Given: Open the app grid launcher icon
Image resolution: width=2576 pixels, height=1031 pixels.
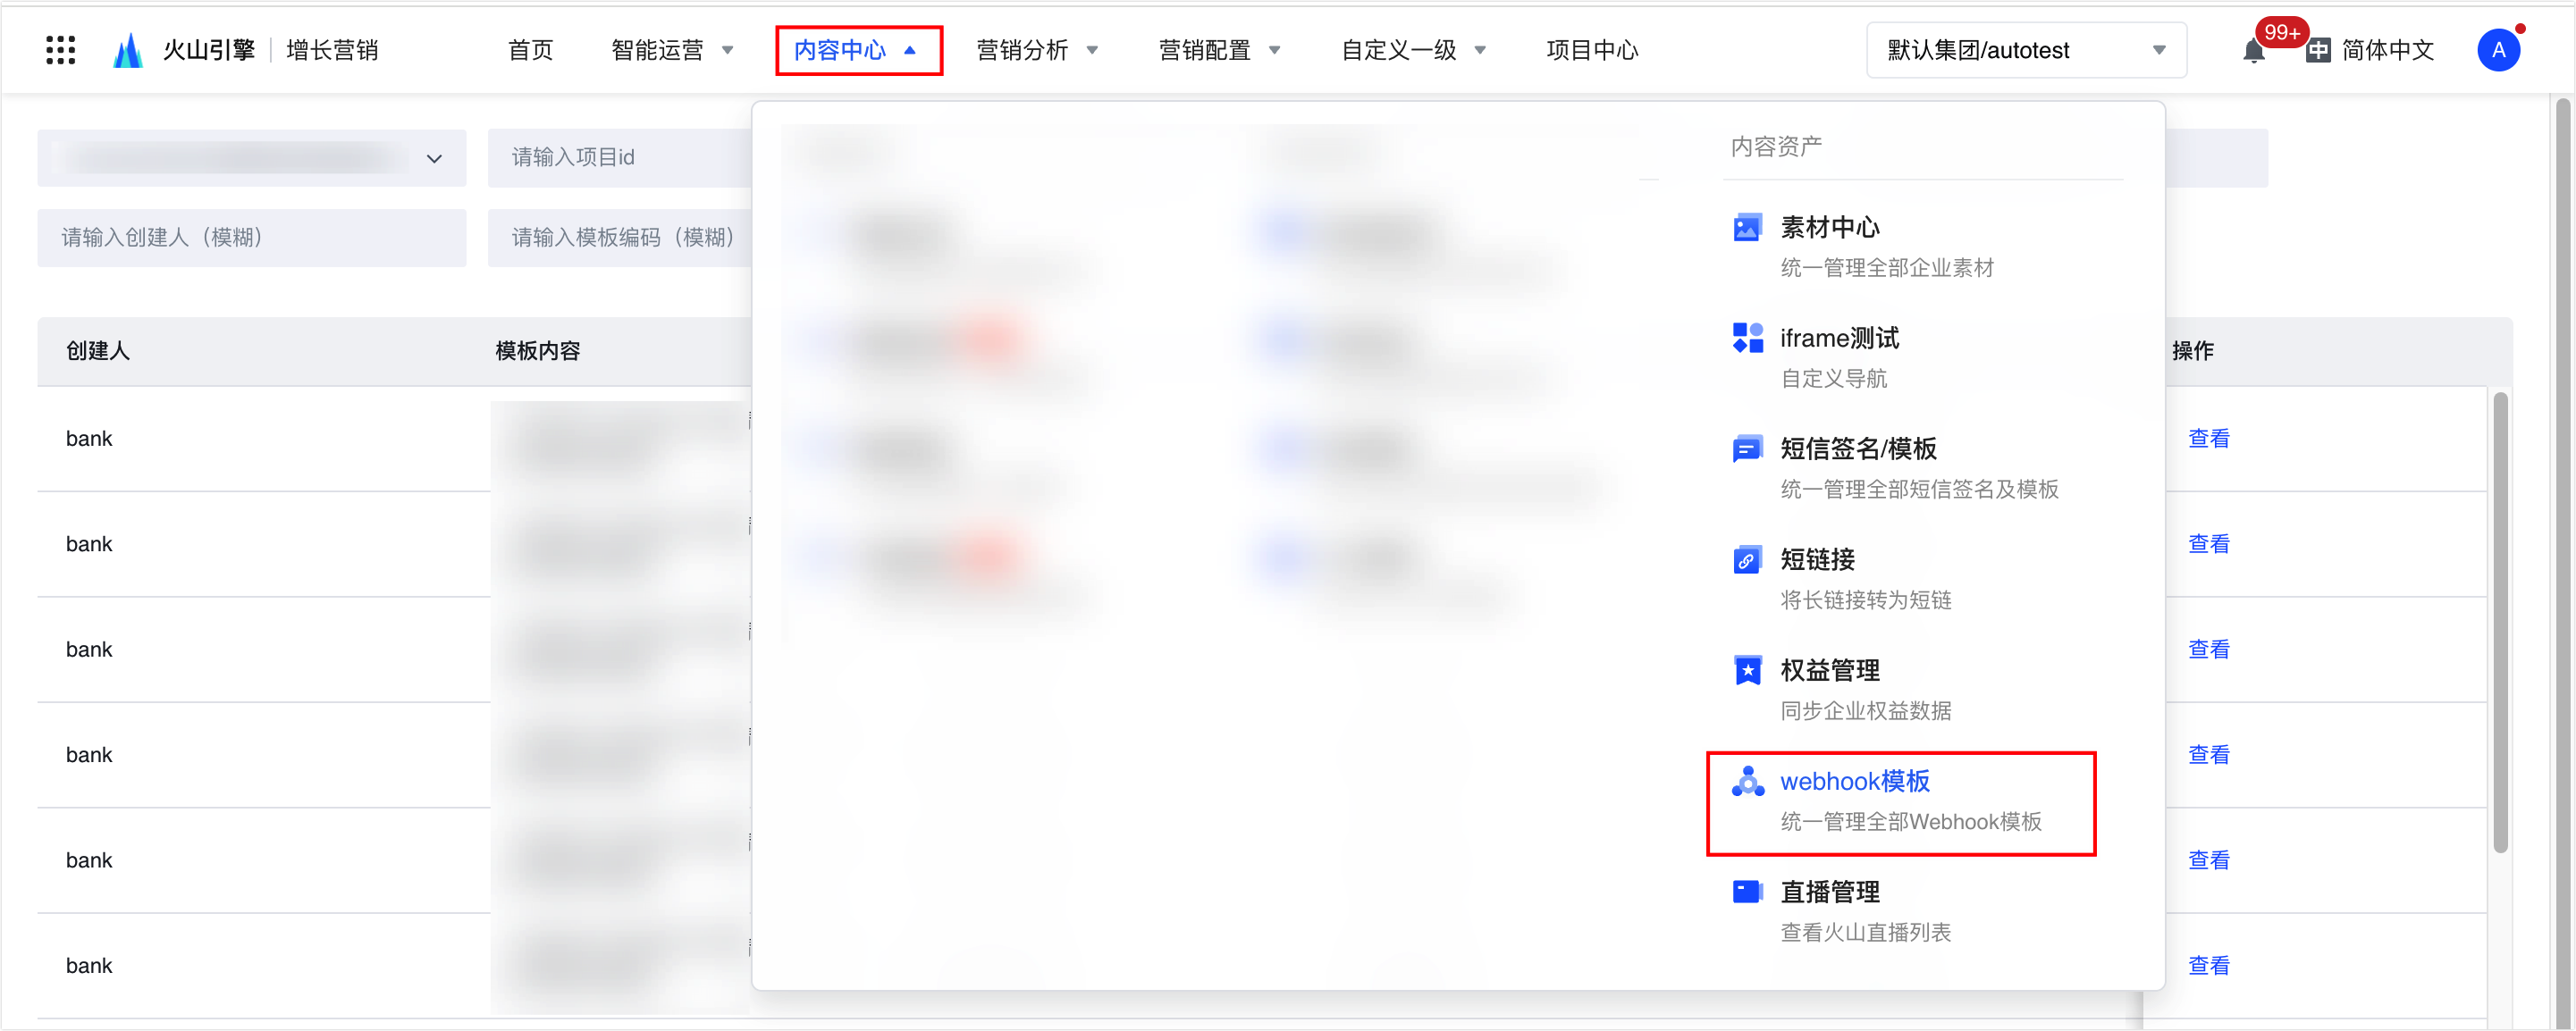Looking at the screenshot, I should [x=61, y=50].
